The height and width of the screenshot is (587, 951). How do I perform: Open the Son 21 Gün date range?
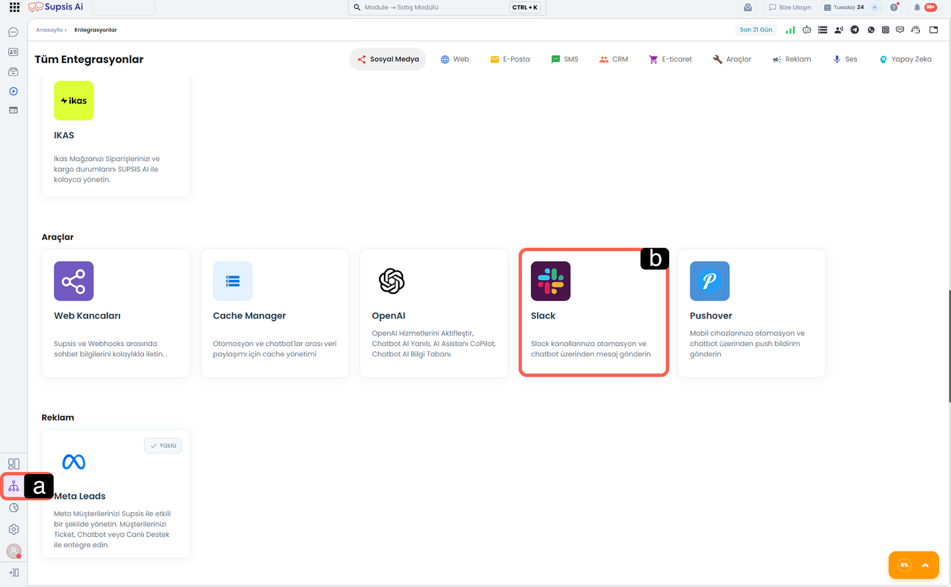pyautogui.click(x=755, y=30)
